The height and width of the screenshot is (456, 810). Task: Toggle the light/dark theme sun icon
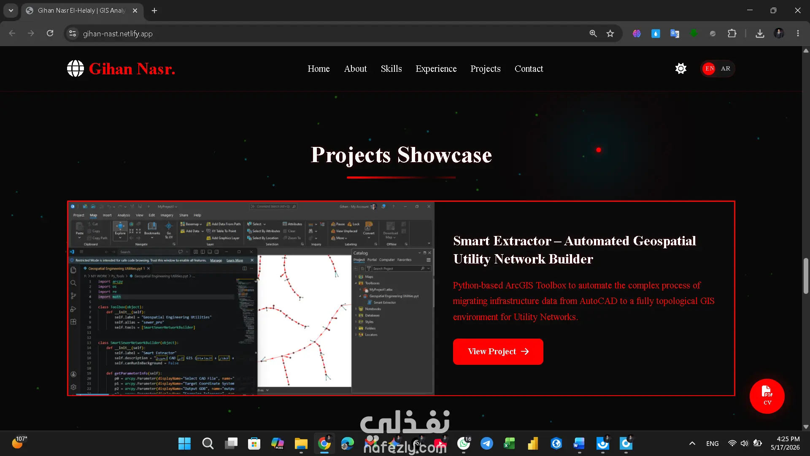coord(680,68)
